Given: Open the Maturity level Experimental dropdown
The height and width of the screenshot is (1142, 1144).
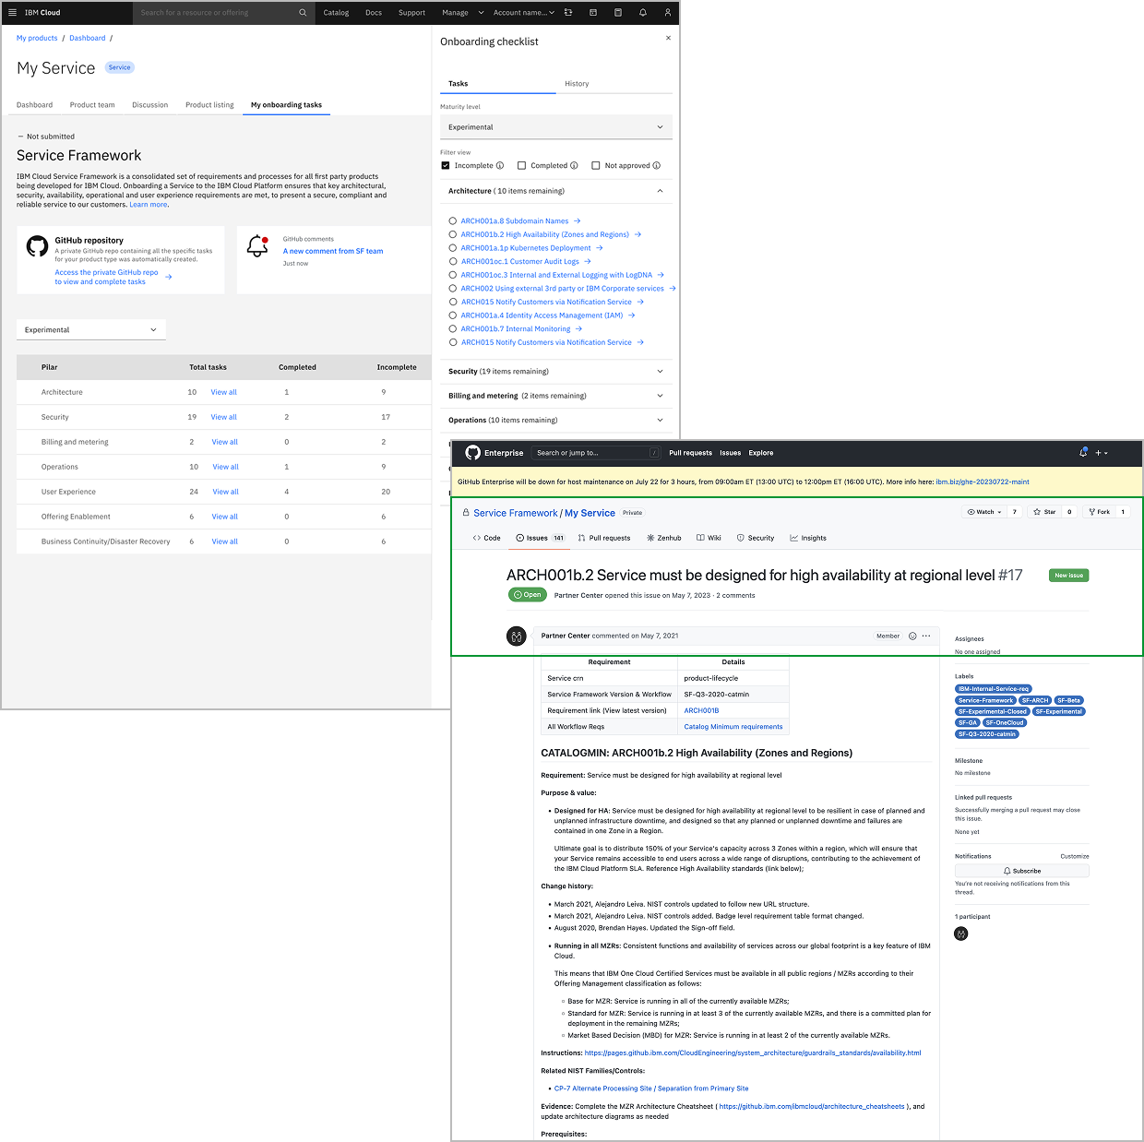Looking at the screenshot, I should (555, 126).
